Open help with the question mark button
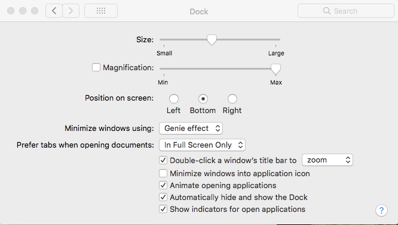The height and width of the screenshot is (225, 398). [381, 210]
